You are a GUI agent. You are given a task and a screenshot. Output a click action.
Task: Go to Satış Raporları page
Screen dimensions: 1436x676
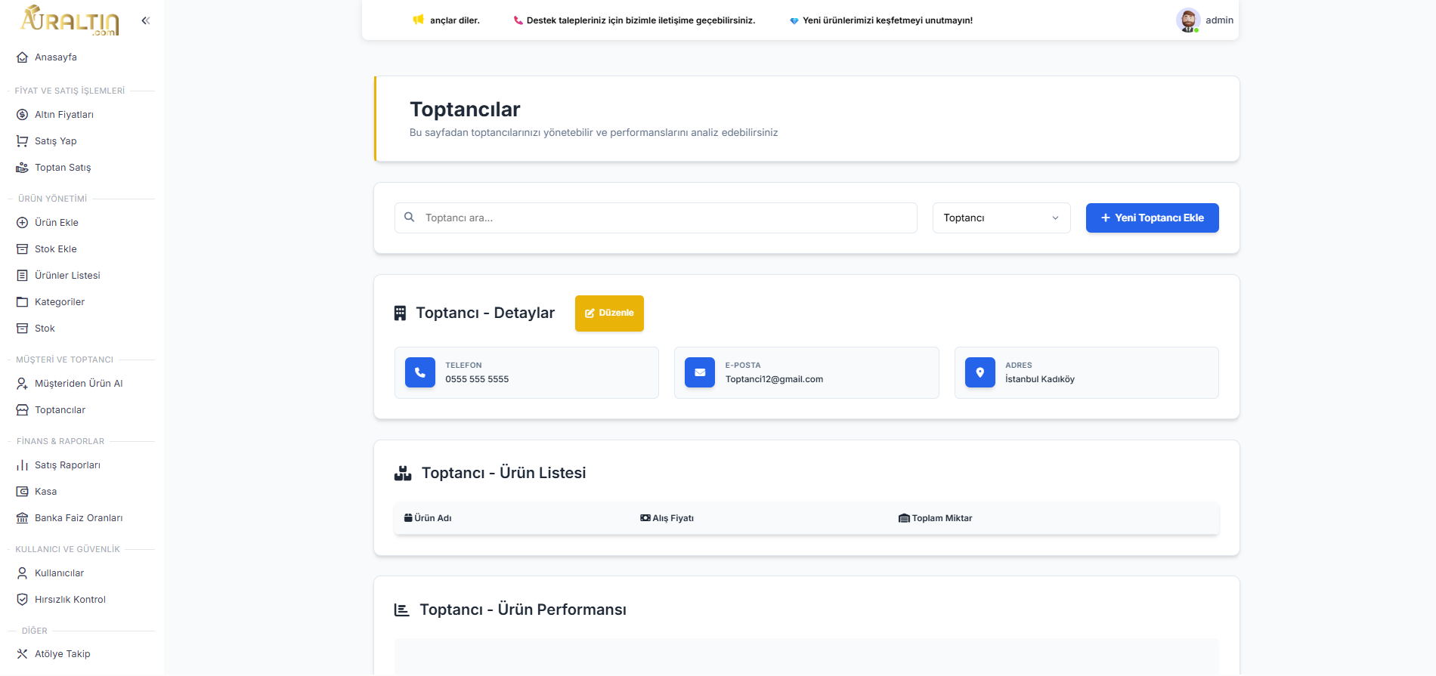[67, 465]
